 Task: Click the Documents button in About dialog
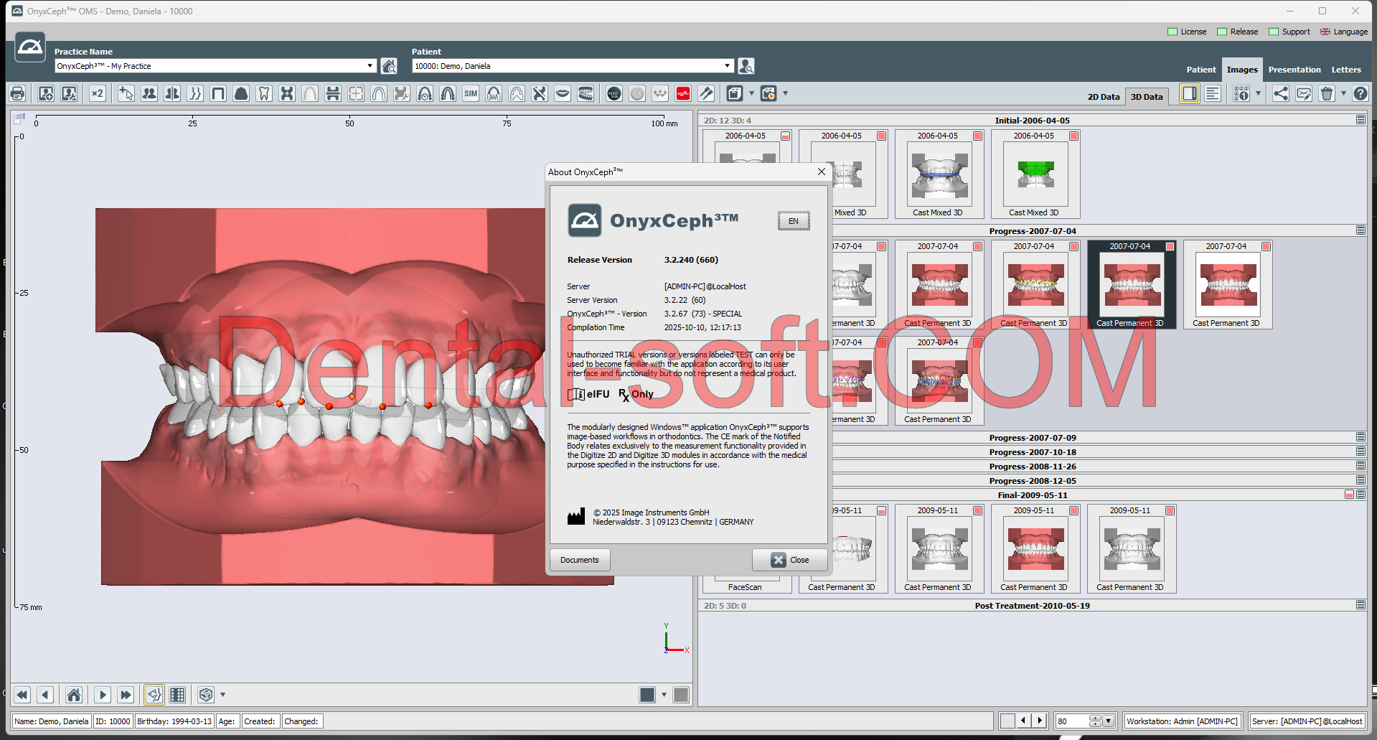point(579,560)
